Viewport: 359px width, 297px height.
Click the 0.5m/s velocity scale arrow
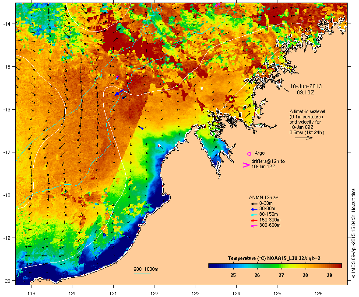tap(303, 138)
